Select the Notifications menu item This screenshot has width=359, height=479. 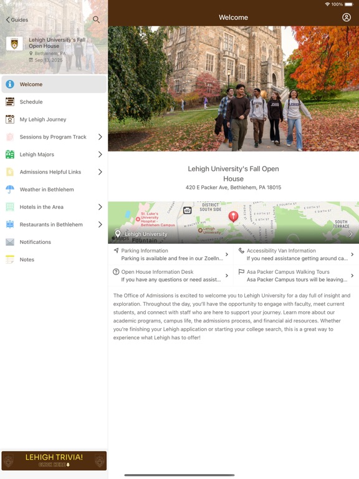pos(54,242)
